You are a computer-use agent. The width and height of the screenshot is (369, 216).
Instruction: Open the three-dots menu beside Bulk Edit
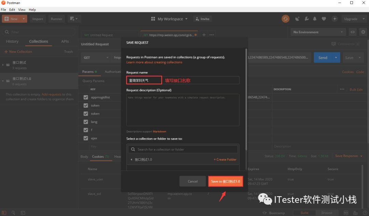coord(342,89)
